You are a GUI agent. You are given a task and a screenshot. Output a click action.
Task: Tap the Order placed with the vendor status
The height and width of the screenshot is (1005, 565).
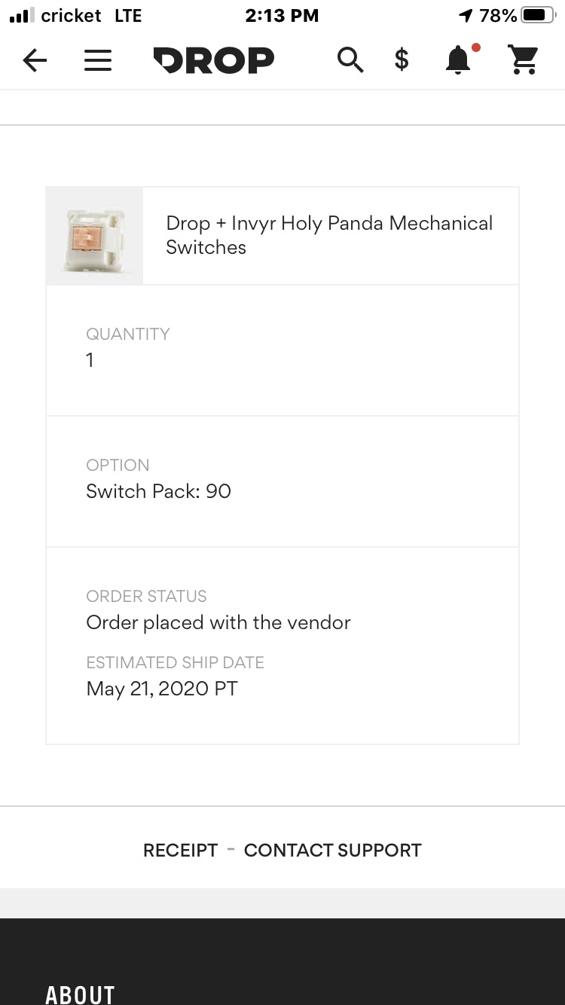(x=218, y=622)
